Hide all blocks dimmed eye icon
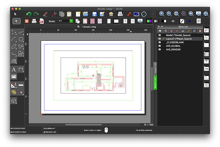Viewport: 220px width, 147px height. point(166,31)
